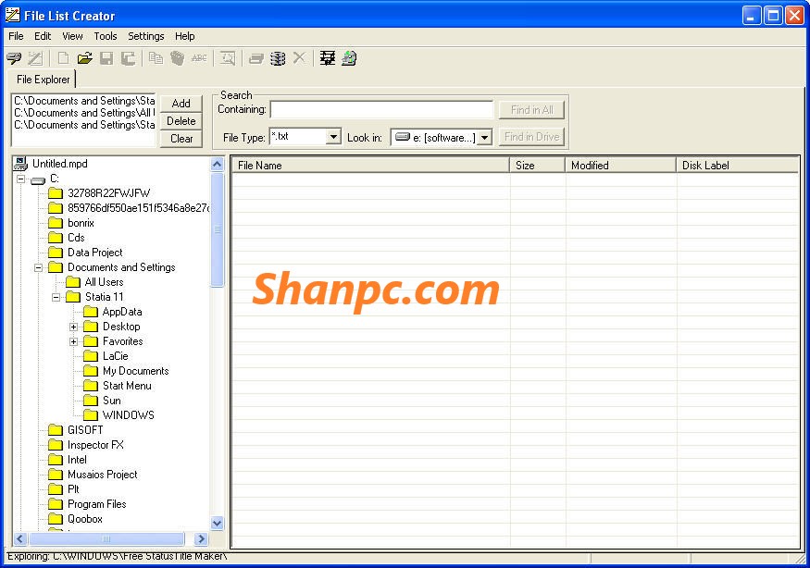Open the Tools menu
This screenshot has width=810, height=568.
(x=106, y=36)
